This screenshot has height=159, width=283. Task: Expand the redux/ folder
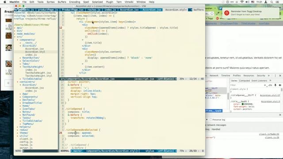[x=18, y=130]
